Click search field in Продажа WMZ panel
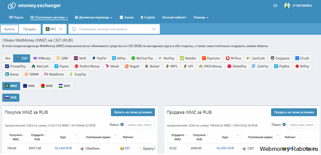 pyautogui.click(x=302, y=125)
